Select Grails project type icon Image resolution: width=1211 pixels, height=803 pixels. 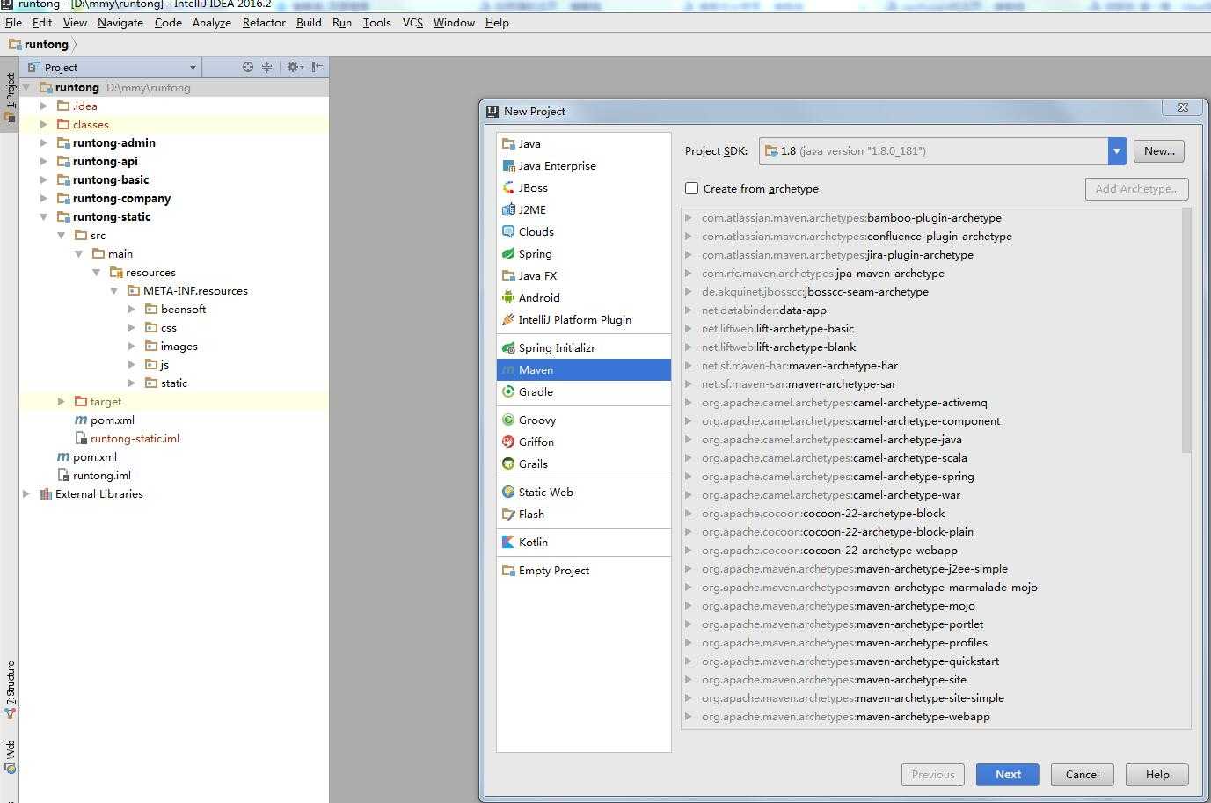(508, 464)
